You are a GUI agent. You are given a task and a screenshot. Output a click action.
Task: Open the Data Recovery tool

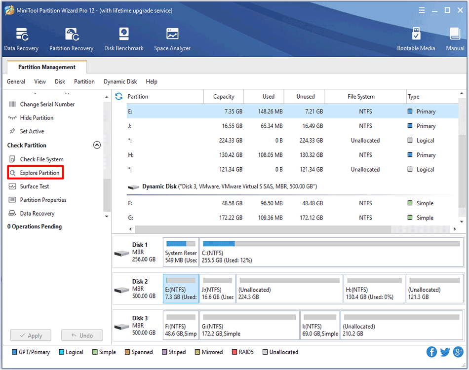click(21, 38)
